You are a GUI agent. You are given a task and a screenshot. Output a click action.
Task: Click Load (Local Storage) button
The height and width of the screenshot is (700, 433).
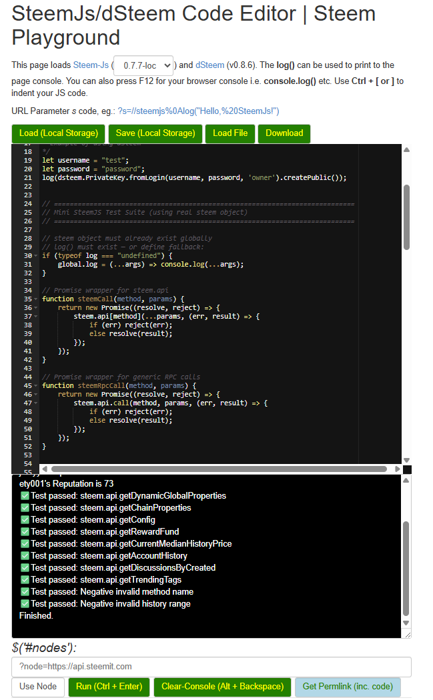59,133
